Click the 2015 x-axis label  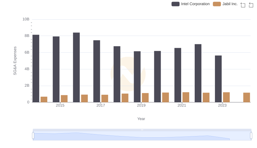[x=60, y=105]
